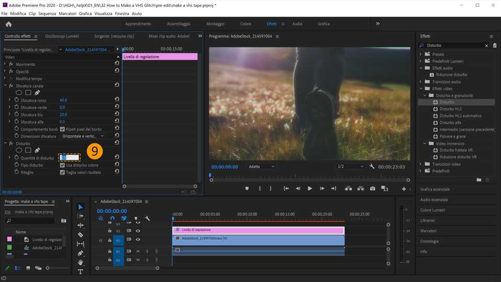
Task: Create pen mask under Disturbo effect
Action: coord(37,150)
